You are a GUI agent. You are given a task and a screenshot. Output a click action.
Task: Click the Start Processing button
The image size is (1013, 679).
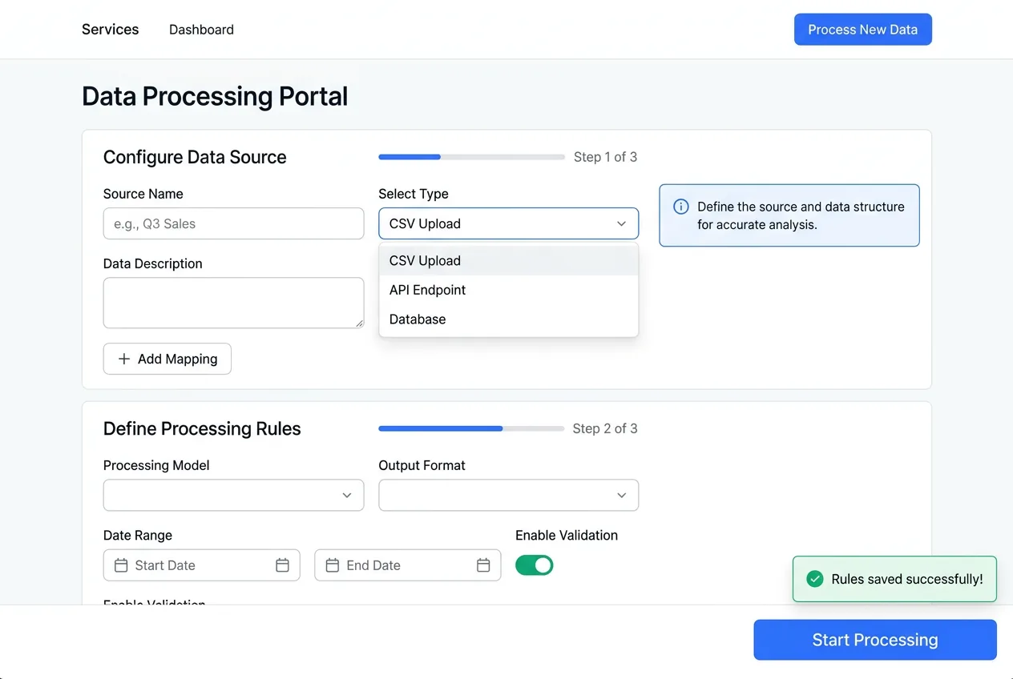874,640
